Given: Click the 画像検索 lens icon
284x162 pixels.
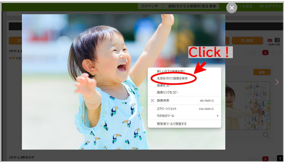Looking at the screenshot, I should tap(153, 100).
